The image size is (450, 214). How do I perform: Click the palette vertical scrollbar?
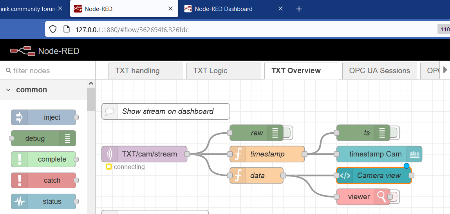coord(91,99)
